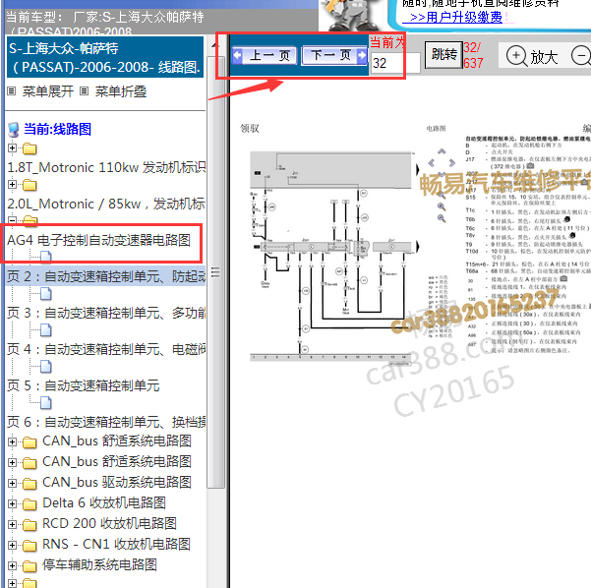Expand the 停车辅助系统电路图 node
This screenshot has width=591, height=588.
coord(12,566)
